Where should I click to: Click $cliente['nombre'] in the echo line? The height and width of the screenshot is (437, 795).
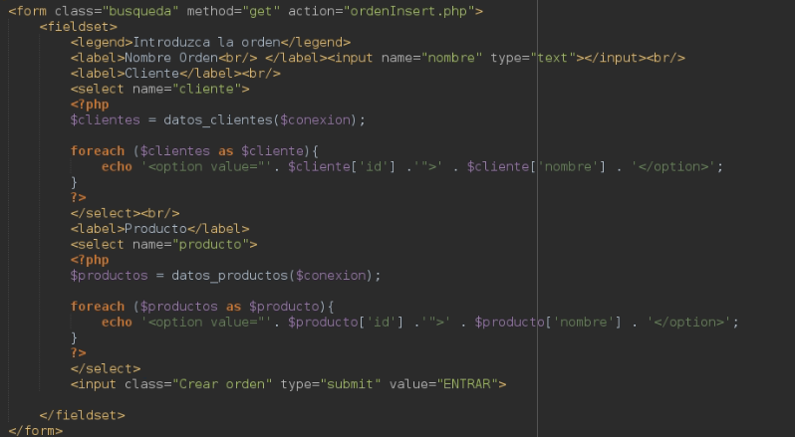click(536, 166)
